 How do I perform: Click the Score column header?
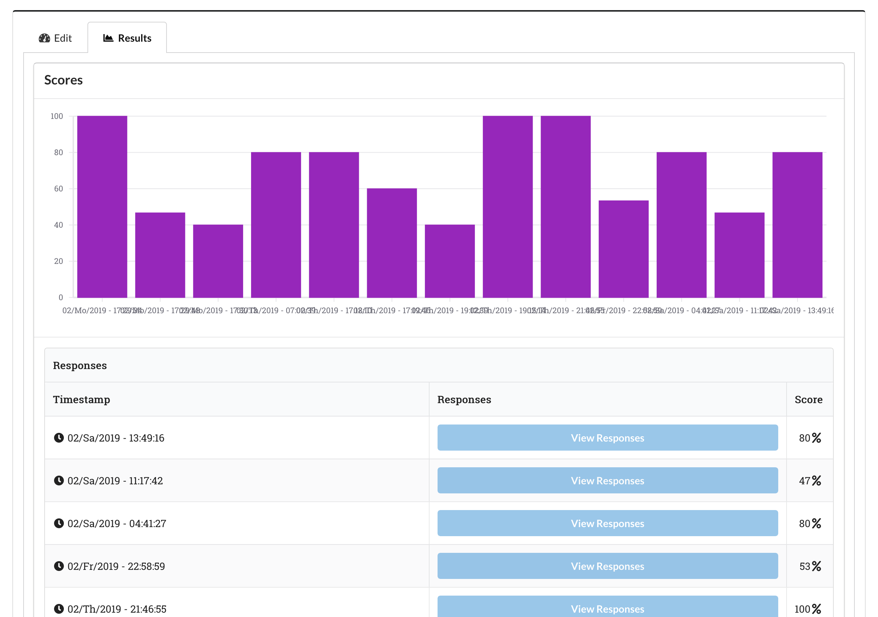pos(808,399)
